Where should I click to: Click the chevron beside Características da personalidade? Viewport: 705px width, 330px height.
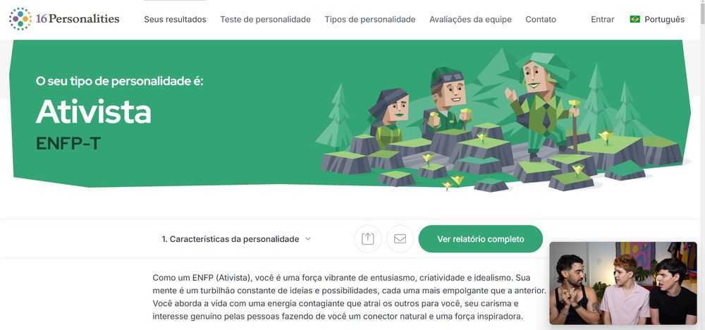pos(308,239)
